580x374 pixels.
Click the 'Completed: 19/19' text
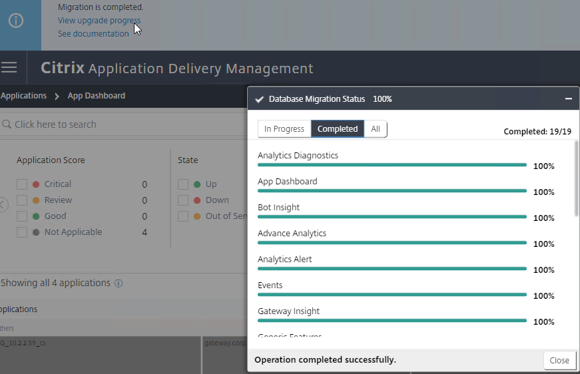(x=537, y=132)
